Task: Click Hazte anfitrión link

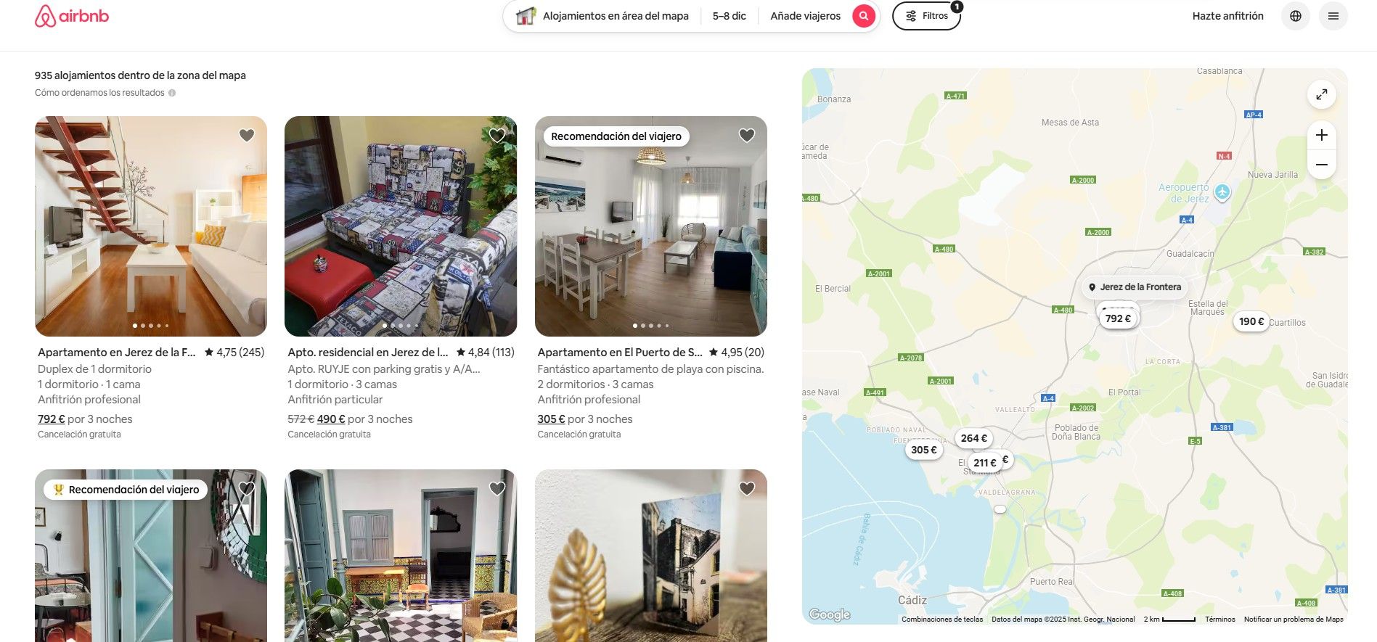Action: click(1227, 16)
